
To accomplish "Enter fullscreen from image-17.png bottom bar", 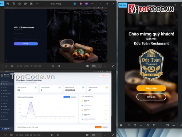I will tap(113, 66).
